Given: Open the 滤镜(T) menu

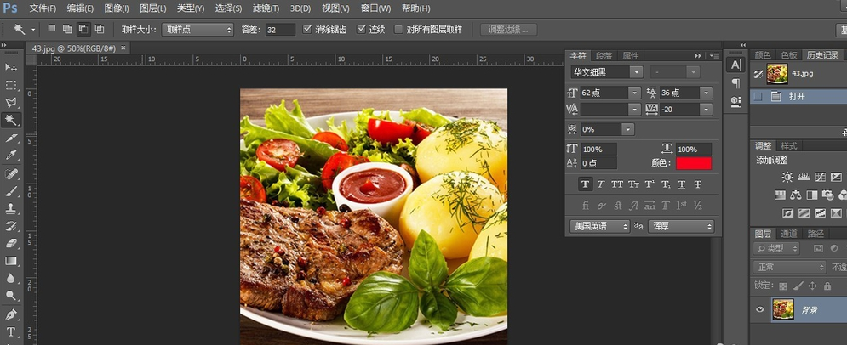Looking at the screenshot, I should point(266,8).
